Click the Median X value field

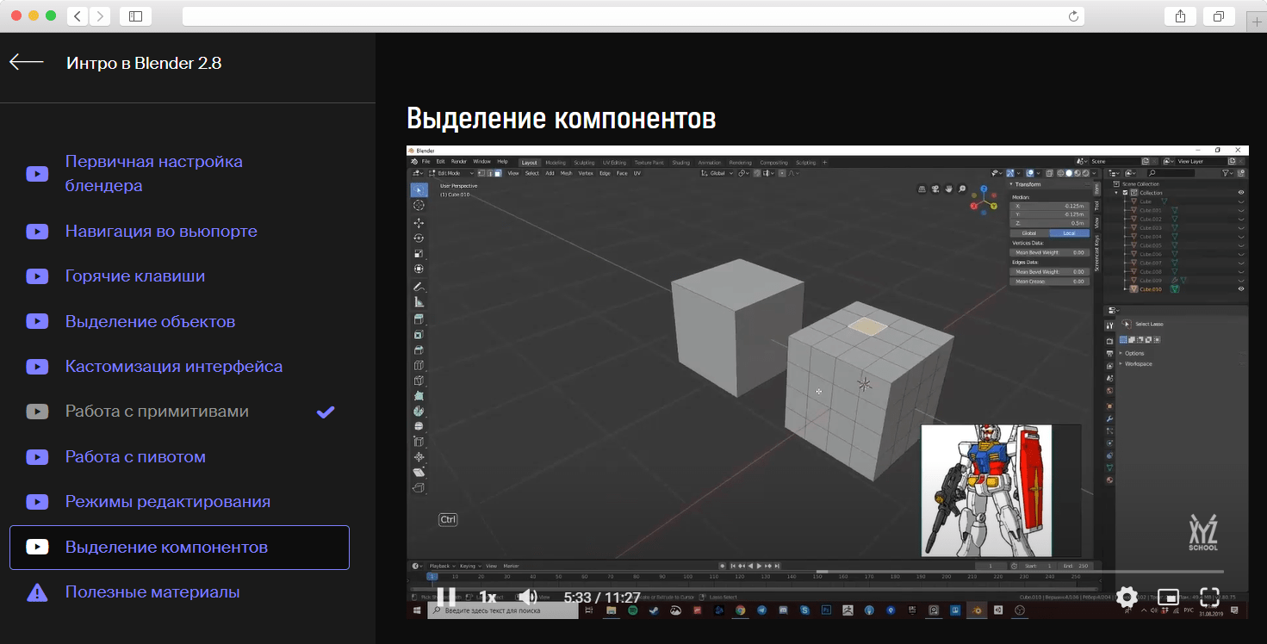[x=1050, y=206]
